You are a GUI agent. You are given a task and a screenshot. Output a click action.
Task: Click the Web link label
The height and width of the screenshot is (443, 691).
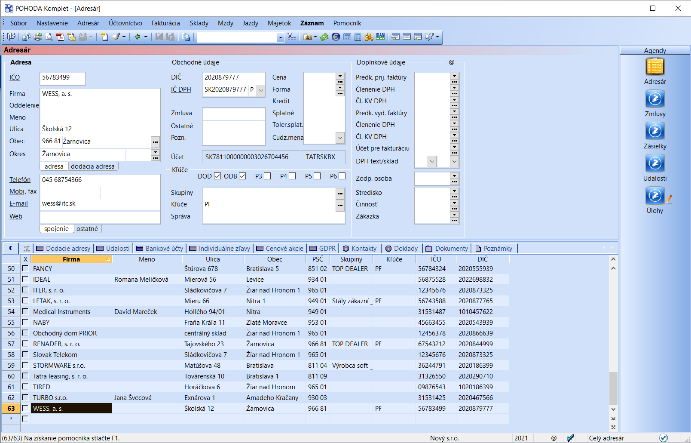click(x=16, y=216)
